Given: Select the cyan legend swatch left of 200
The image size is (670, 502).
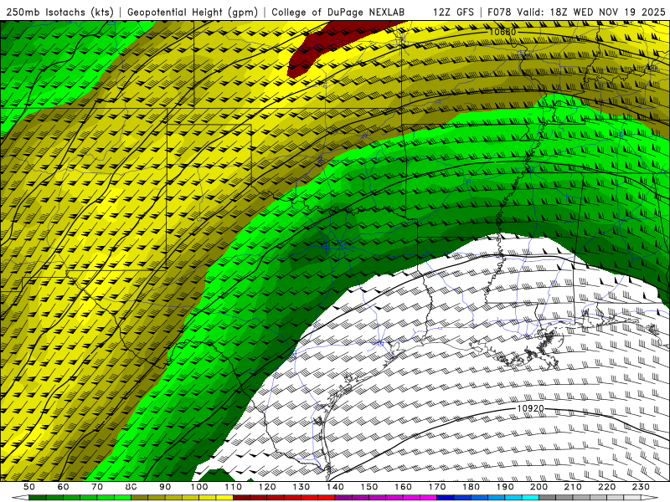Looking at the screenshot, I should (530, 498).
